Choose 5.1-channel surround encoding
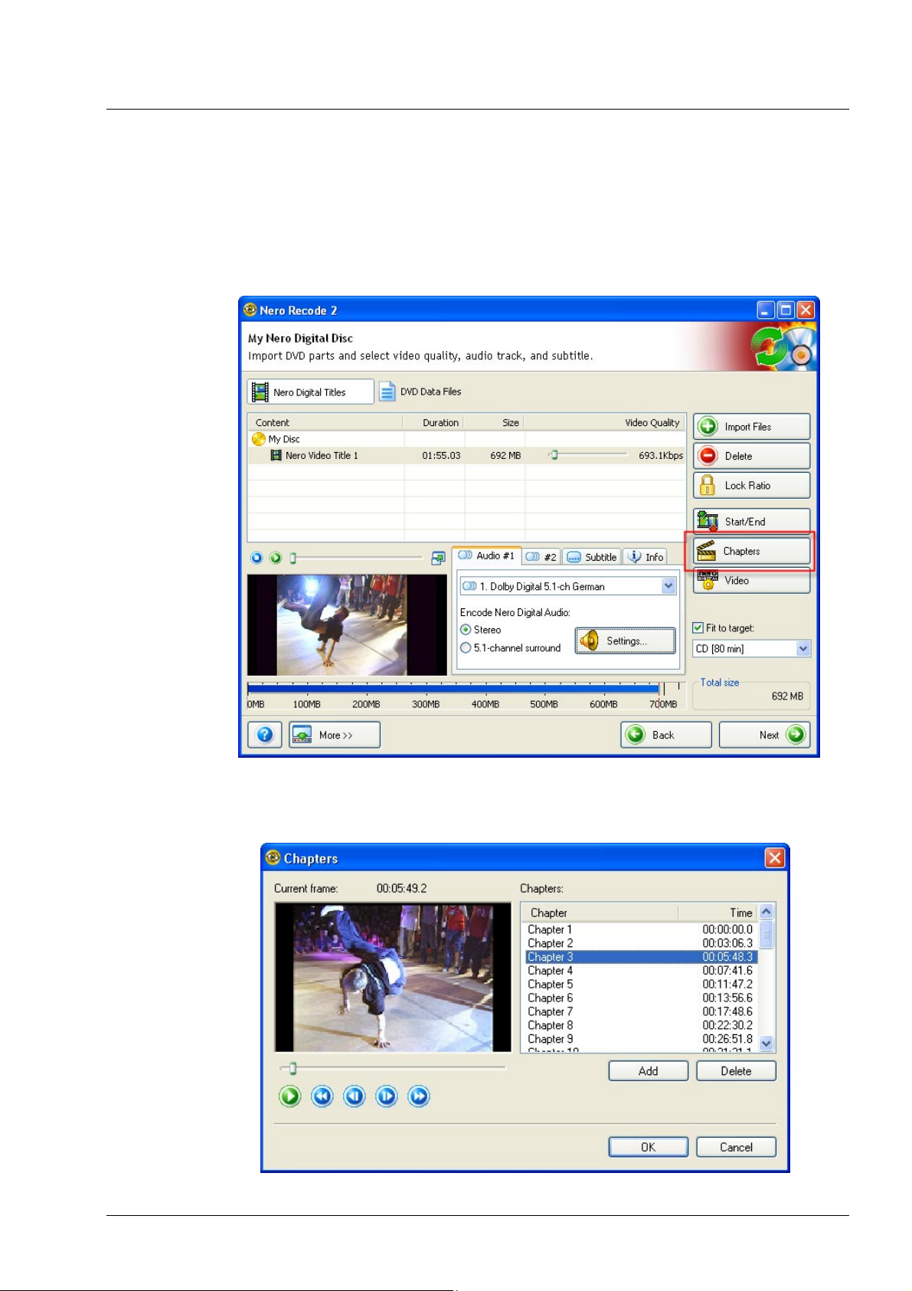The image size is (912, 1291). (x=511, y=648)
